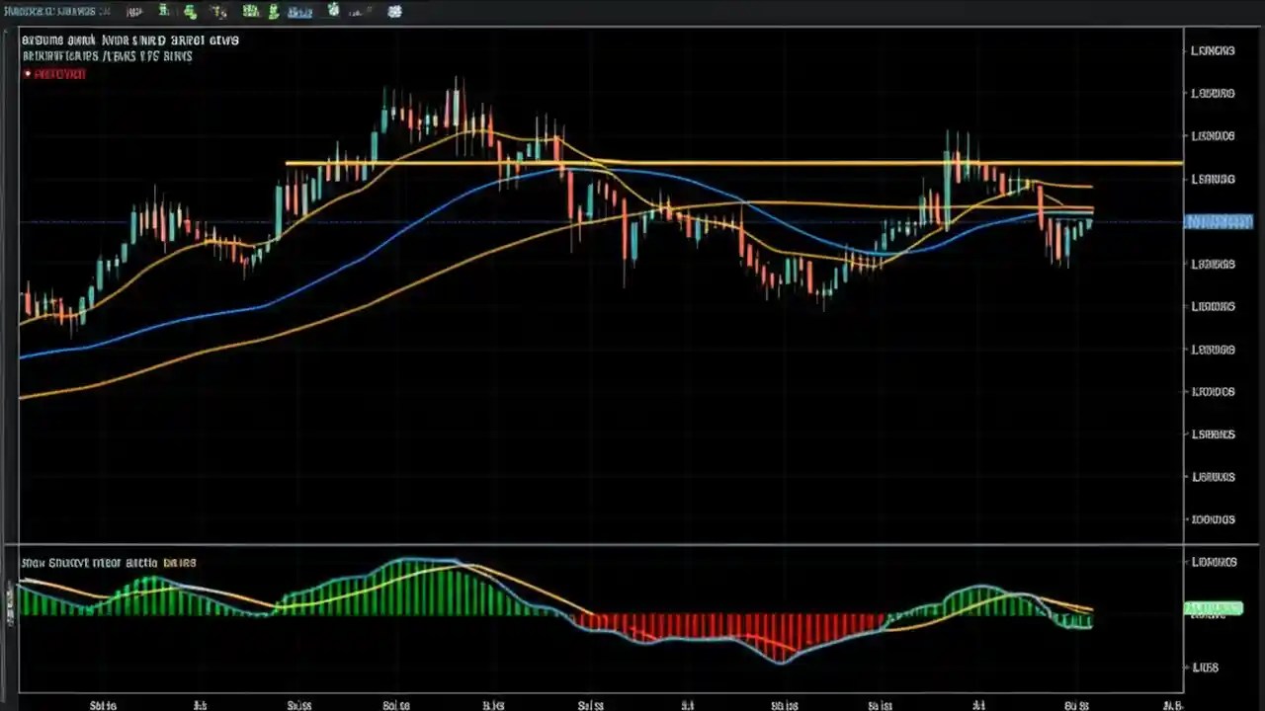Select the crosshair tool in the toolbar
The height and width of the screenshot is (711, 1265).
(x=219, y=11)
